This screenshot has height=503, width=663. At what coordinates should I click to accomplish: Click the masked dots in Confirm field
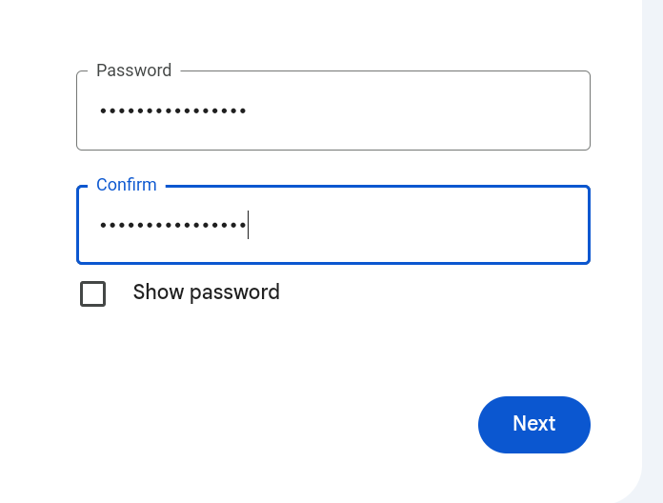point(172,226)
